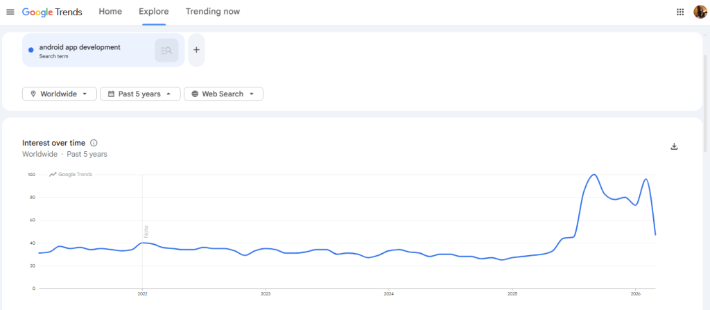Screen dimensions: 710x310
Task: Switch to the Trending now tab
Action: [213, 12]
